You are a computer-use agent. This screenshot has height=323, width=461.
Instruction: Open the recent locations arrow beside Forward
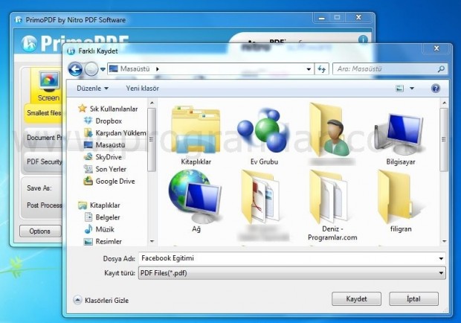point(103,69)
